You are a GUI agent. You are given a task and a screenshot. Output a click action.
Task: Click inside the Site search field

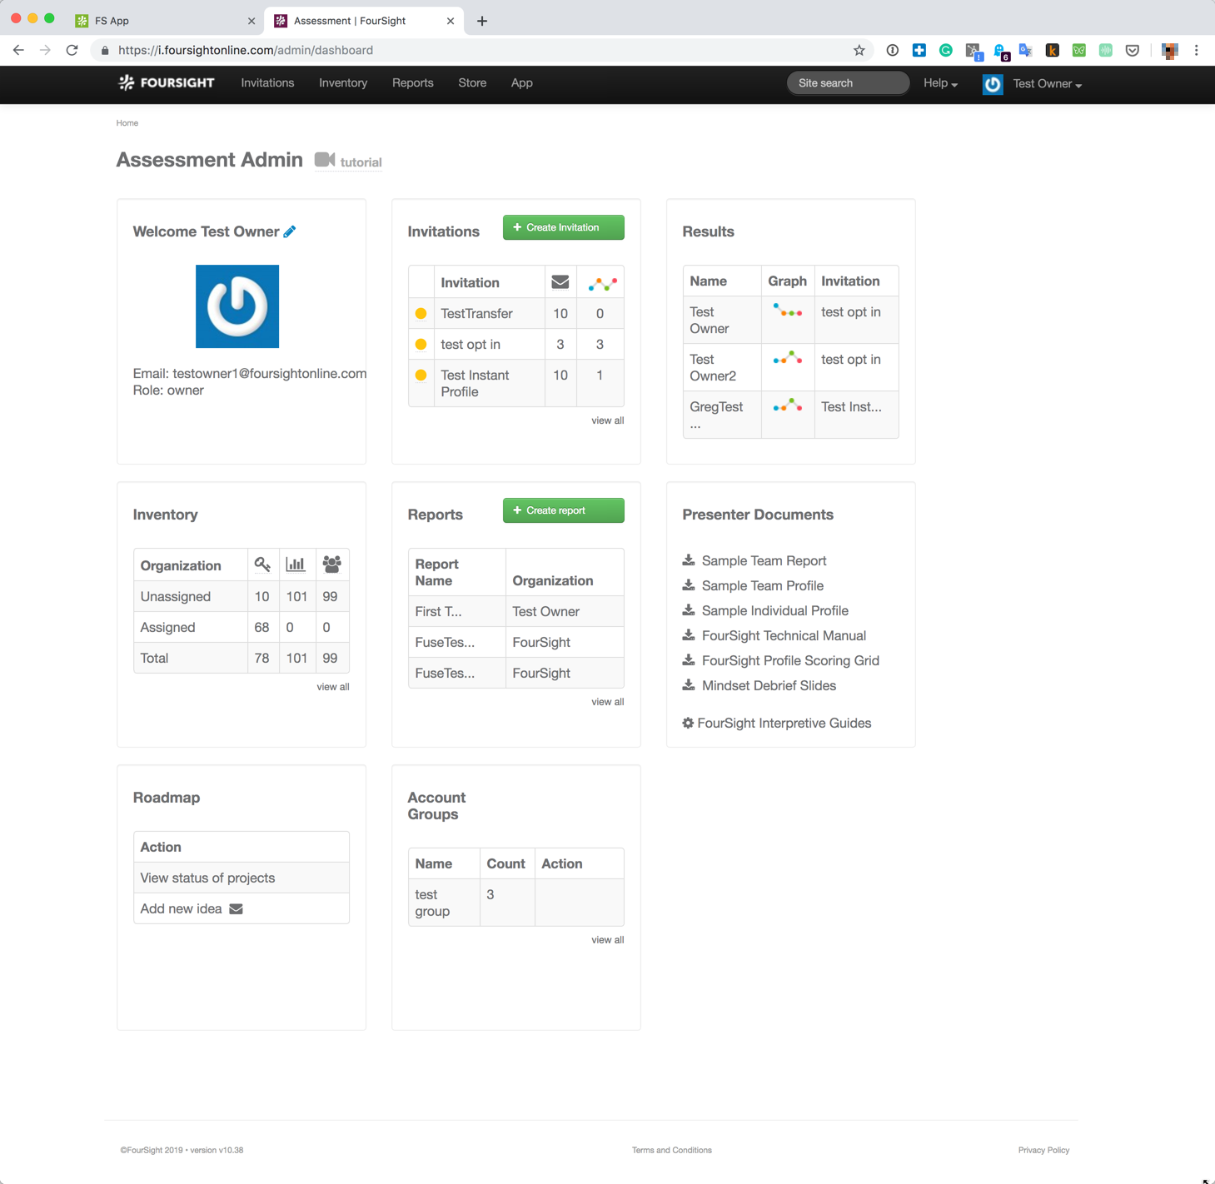pos(847,82)
